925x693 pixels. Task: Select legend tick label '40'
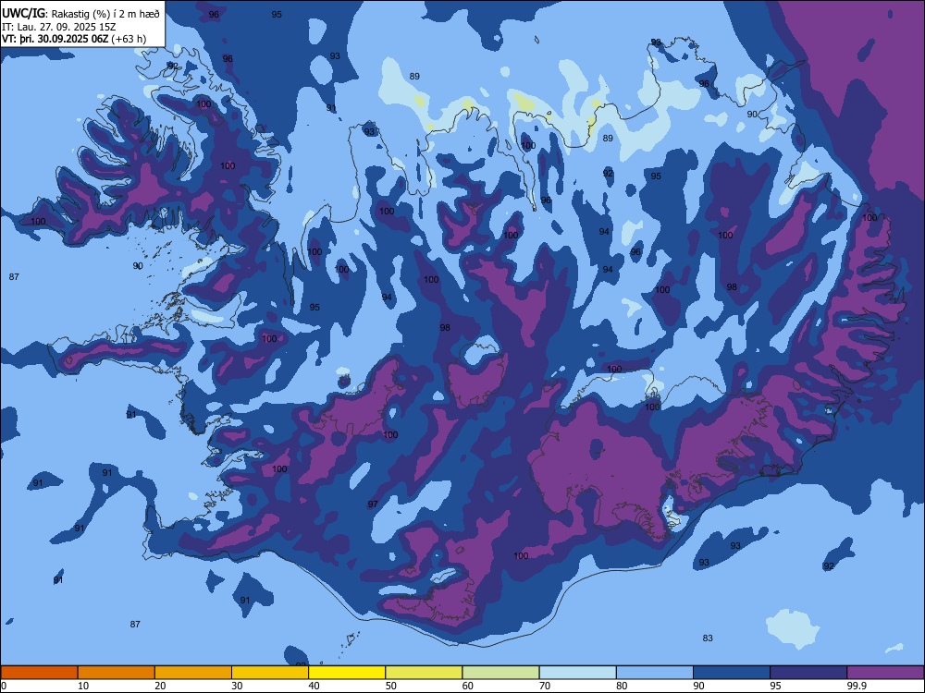314,686
